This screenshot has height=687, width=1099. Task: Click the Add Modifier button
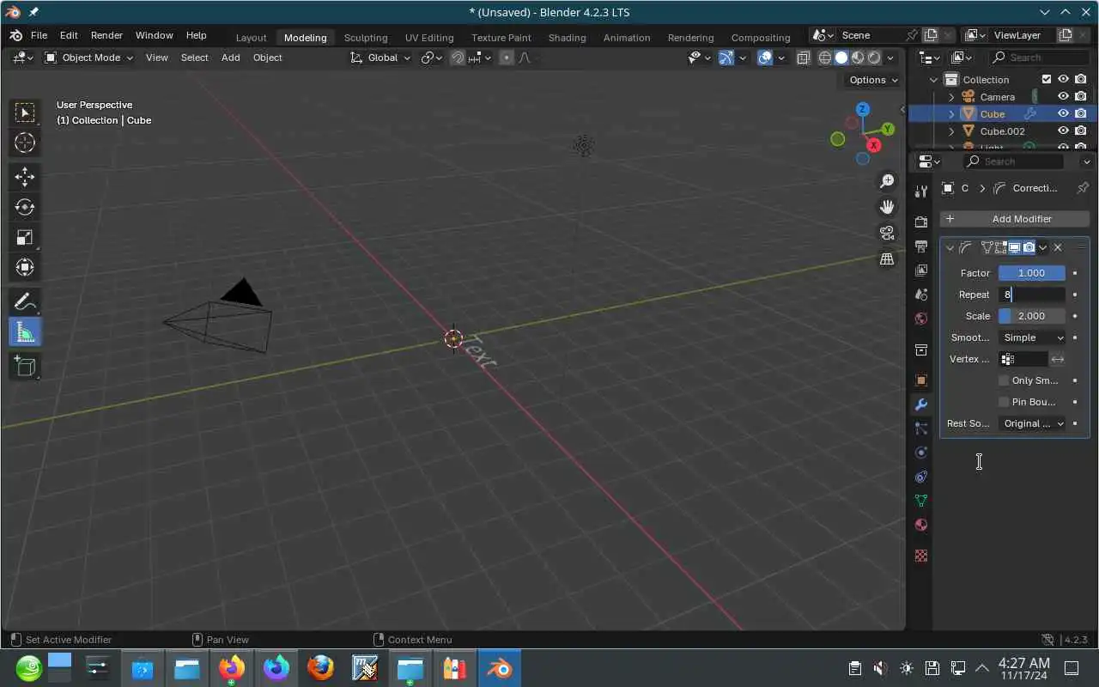pyautogui.click(x=1015, y=219)
